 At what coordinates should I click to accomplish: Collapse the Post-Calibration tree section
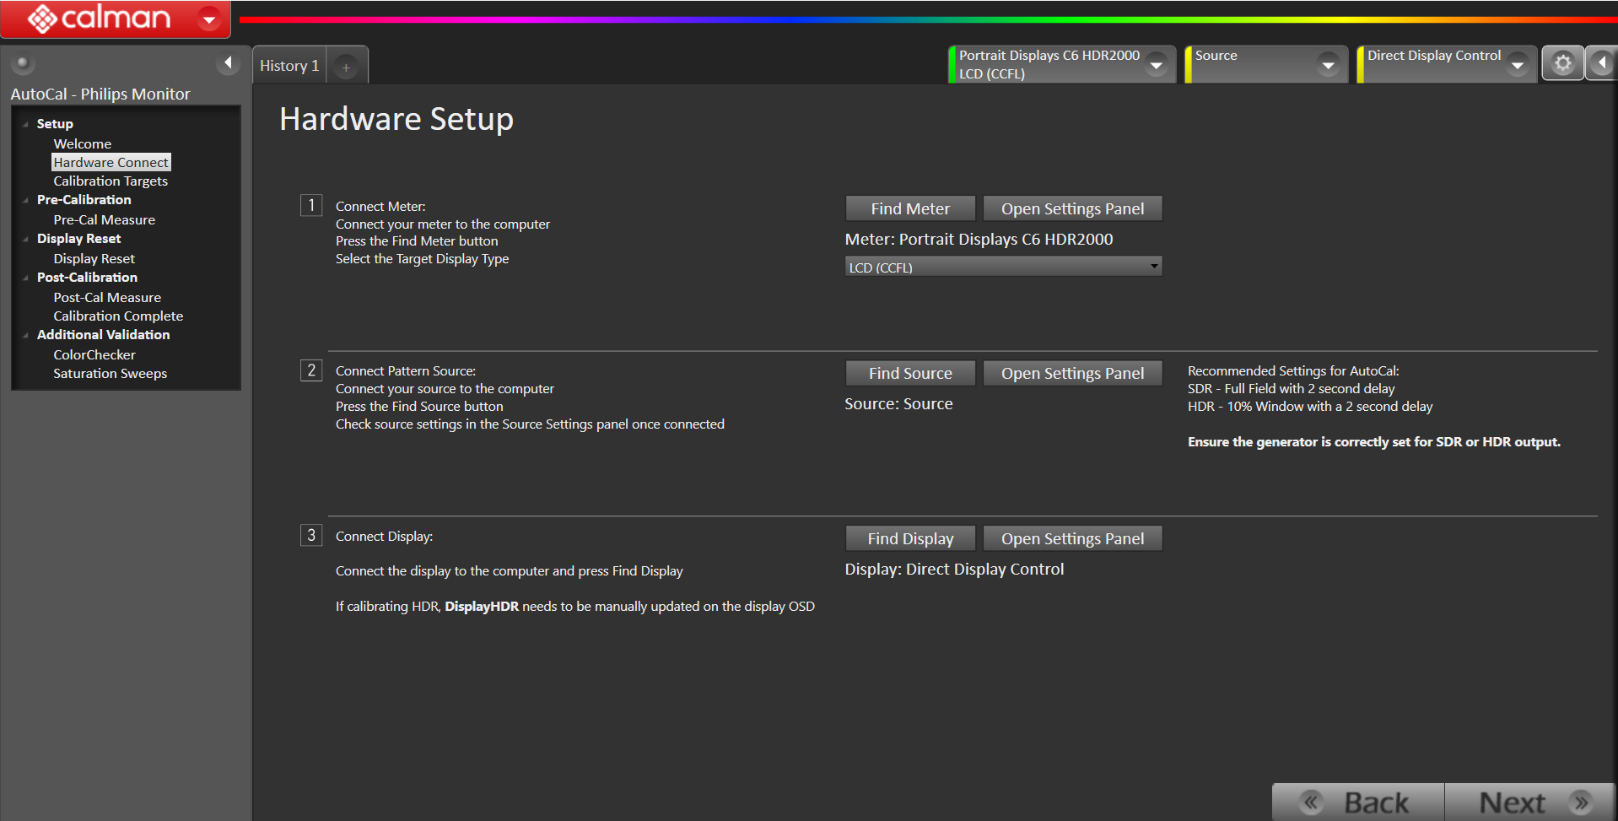click(26, 278)
